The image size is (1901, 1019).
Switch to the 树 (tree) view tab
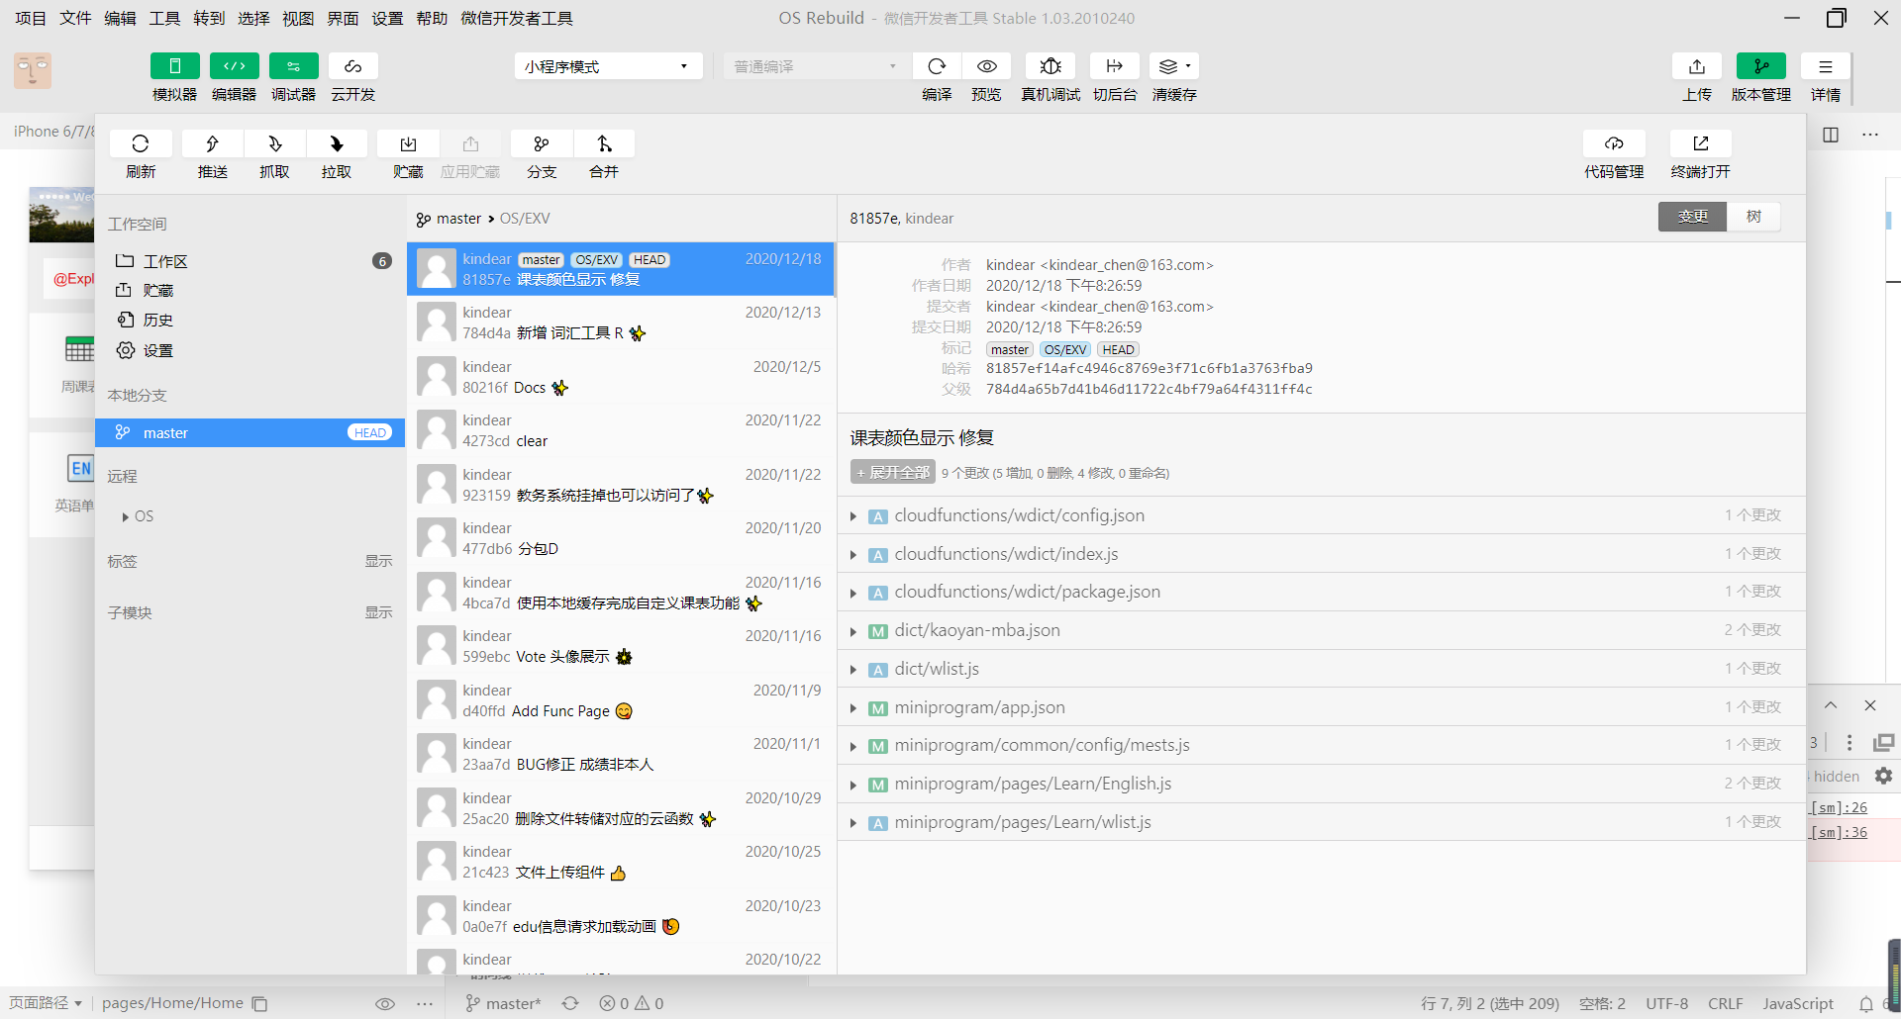tap(1753, 217)
